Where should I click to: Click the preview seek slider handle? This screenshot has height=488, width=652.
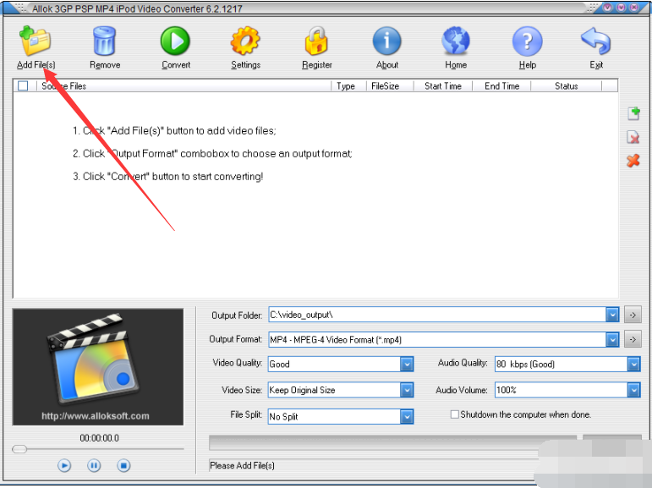(x=19, y=449)
